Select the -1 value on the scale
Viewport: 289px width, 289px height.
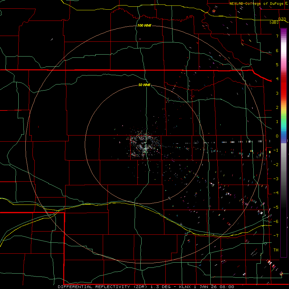(x=276, y=150)
